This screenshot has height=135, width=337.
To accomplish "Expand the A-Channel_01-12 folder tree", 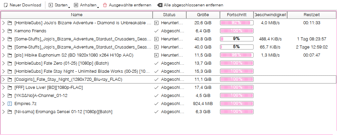I will click(x=3, y=96).
